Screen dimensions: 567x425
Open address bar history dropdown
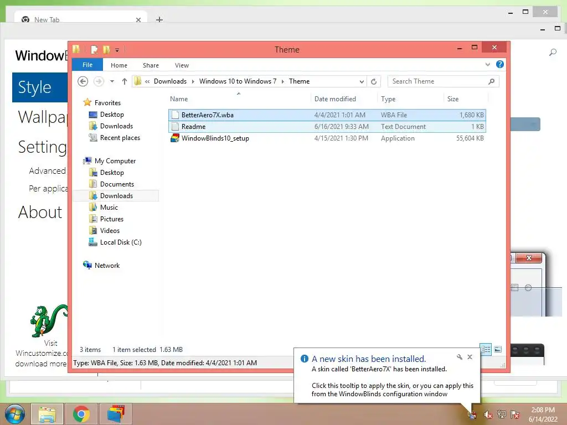(x=362, y=81)
